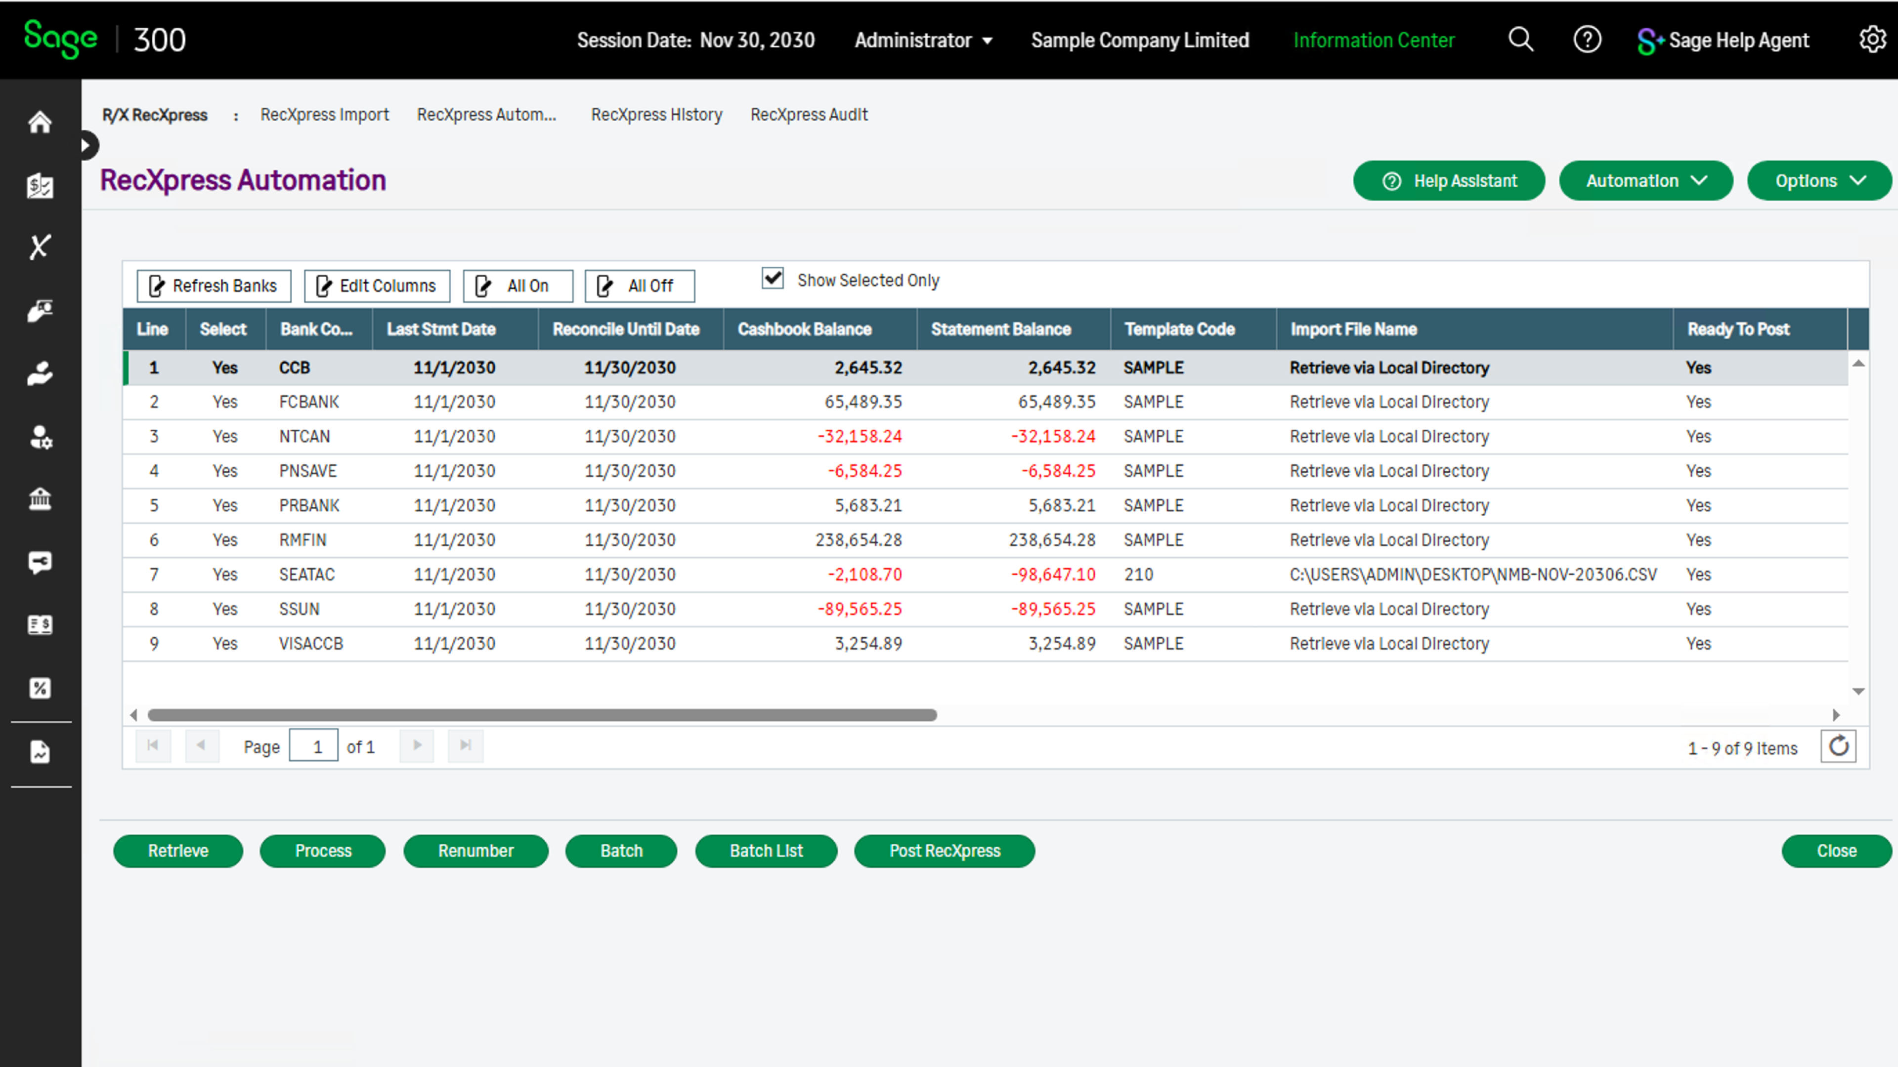Click the Process button
This screenshot has height=1067, width=1898.
[323, 851]
